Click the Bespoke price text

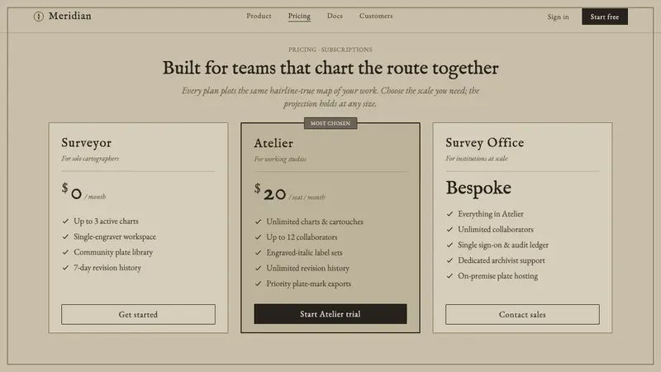tap(478, 188)
